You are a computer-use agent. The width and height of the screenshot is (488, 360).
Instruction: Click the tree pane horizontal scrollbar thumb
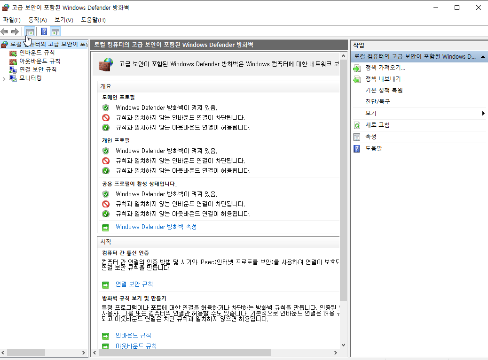[x=26, y=353]
